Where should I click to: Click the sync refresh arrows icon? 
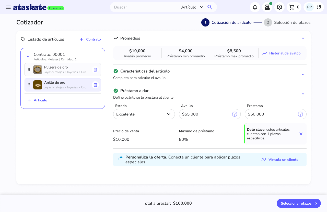pyautogui.click(x=319, y=7)
